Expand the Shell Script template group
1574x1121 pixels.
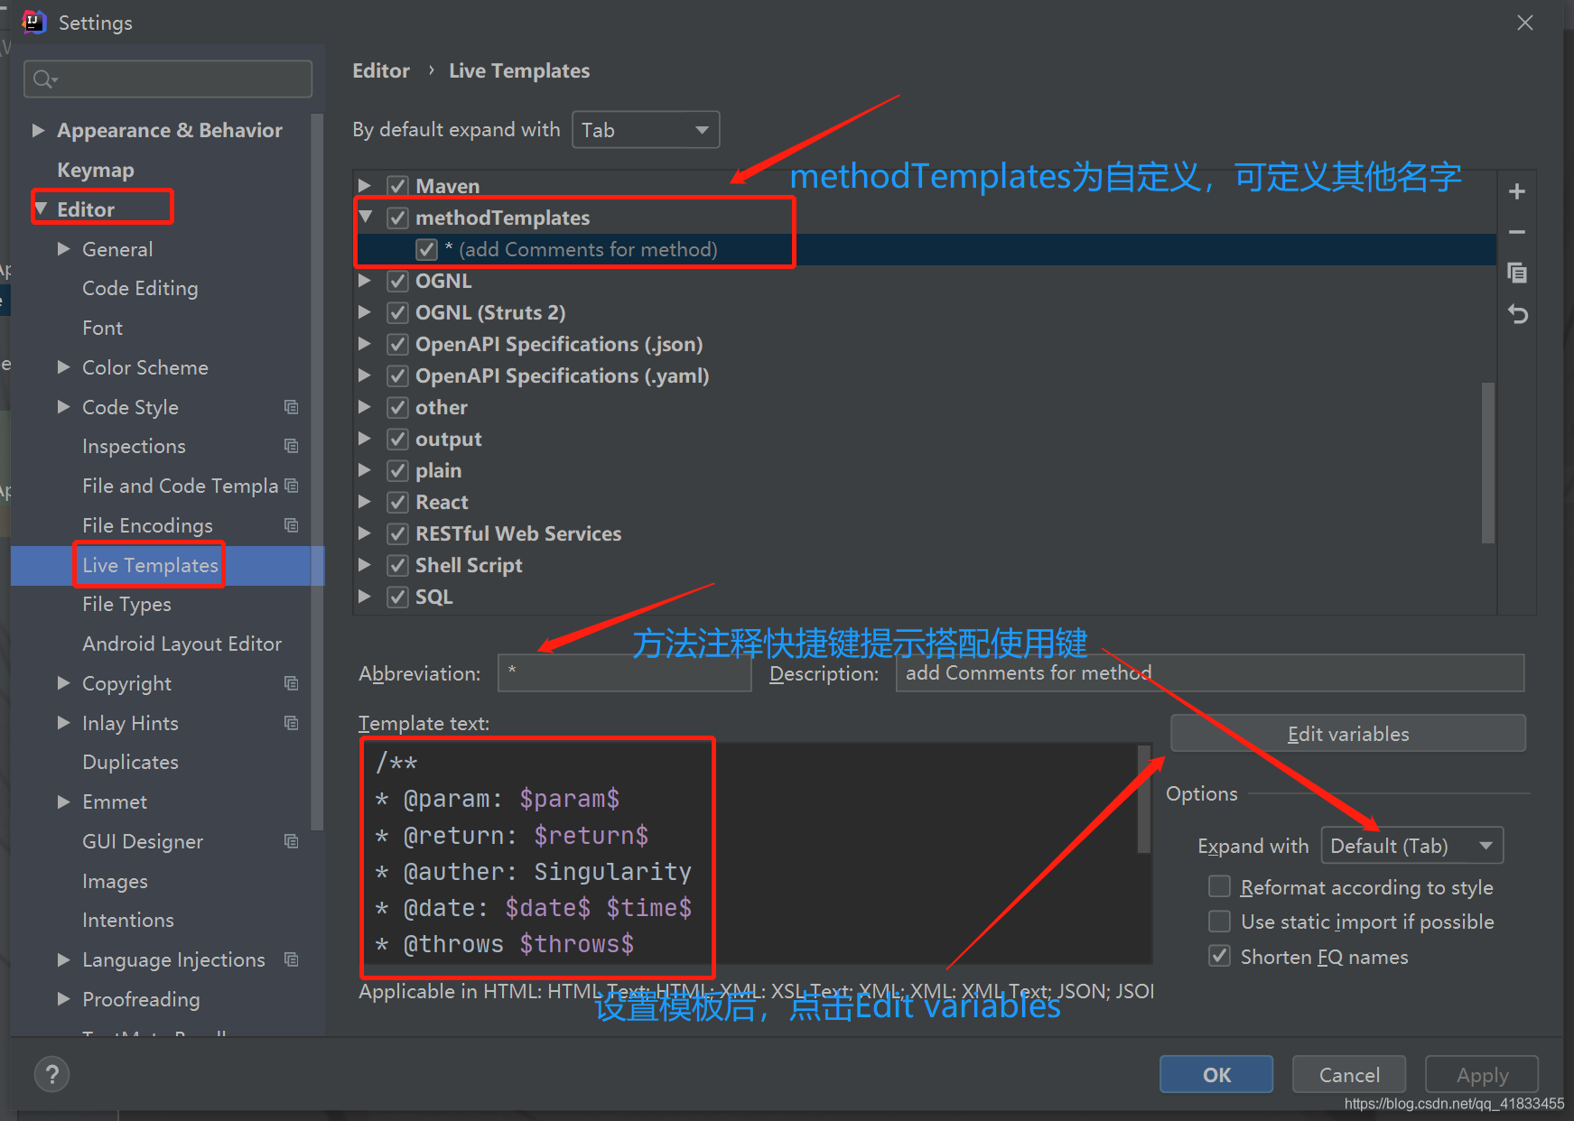365,565
